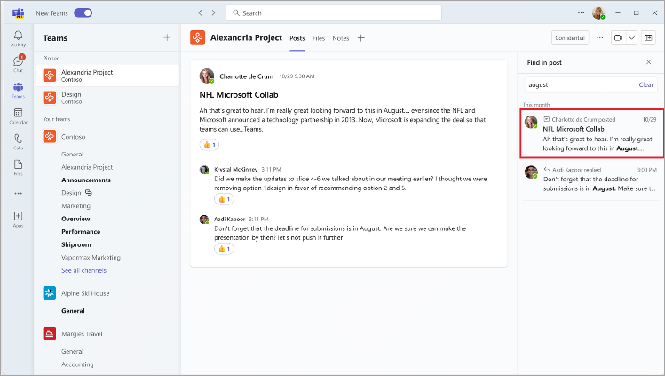The image size is (665, 376).
Task: Click thumbs up on Krystal McKinney reply
Action: pos(224,199)
